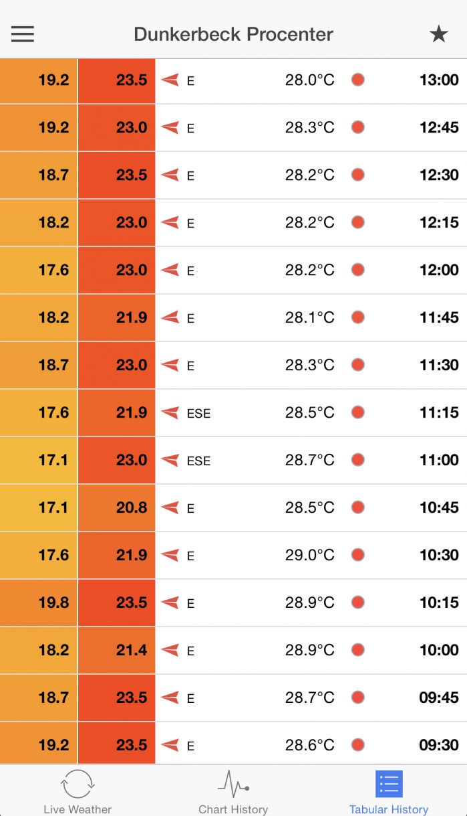Tap red status dot at 10:30
The image size is (467, 816).
[x=358, y=555]
